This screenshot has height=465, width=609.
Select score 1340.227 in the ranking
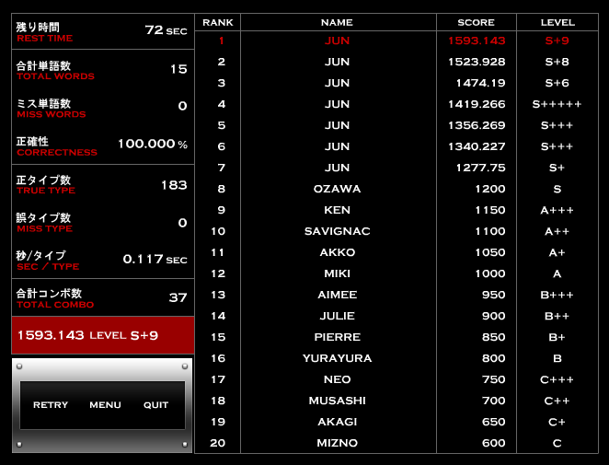(477, 146)
